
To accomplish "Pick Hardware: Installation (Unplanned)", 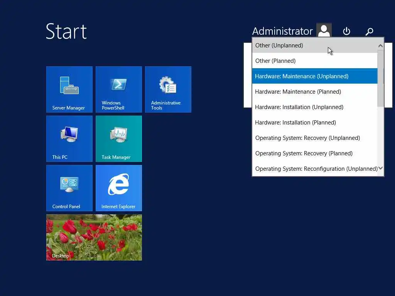I will [x=315, y=107].
